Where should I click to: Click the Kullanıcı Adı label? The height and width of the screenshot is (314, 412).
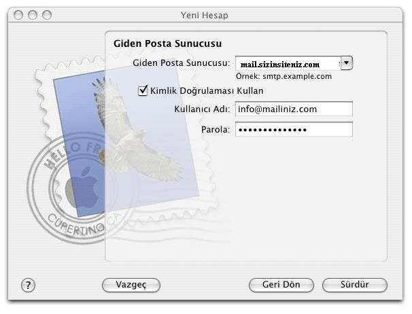[x=202, y=109]
